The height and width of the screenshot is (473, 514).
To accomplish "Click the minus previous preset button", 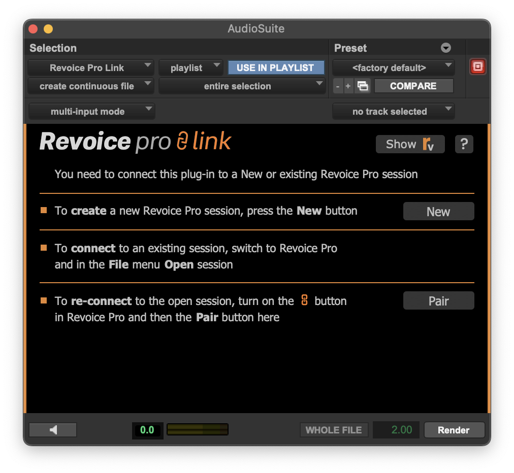I will (338, 86).
